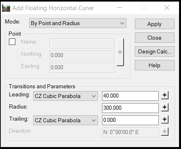Click the point target button next to Northing

(120, 52)
